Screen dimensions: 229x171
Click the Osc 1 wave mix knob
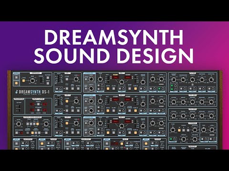pos(122,82)
